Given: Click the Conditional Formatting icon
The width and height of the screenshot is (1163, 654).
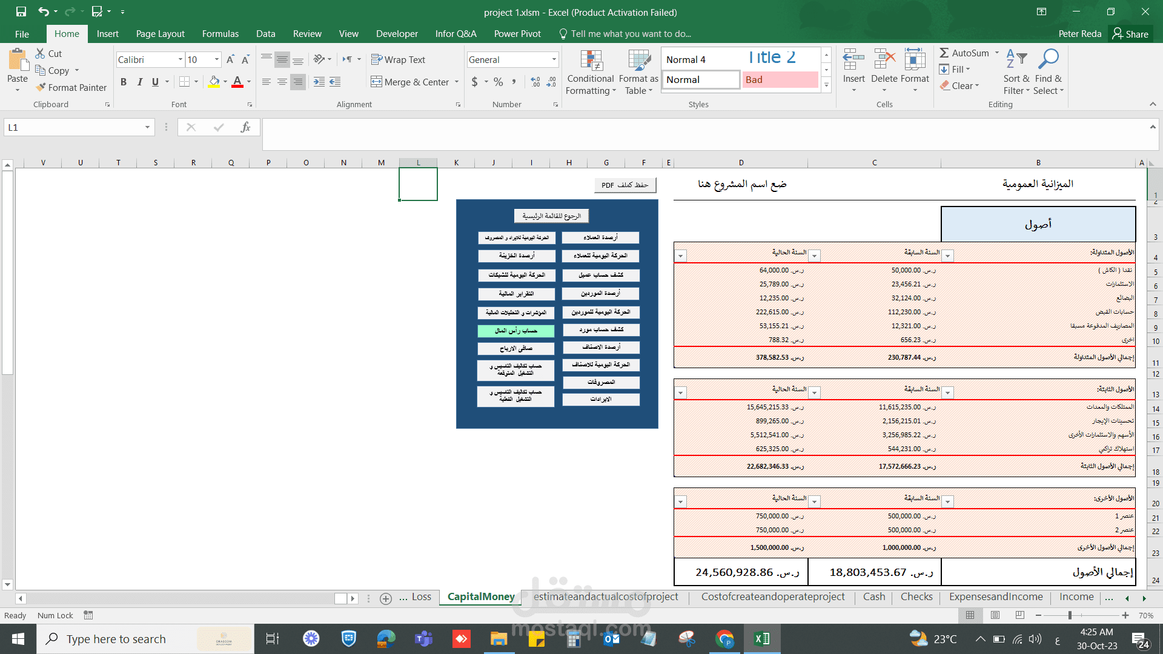Looking at the screenshot, I should (591, 62).
